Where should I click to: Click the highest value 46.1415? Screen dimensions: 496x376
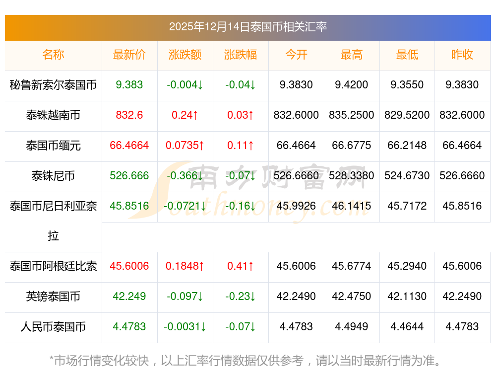(x=352, y=206)
